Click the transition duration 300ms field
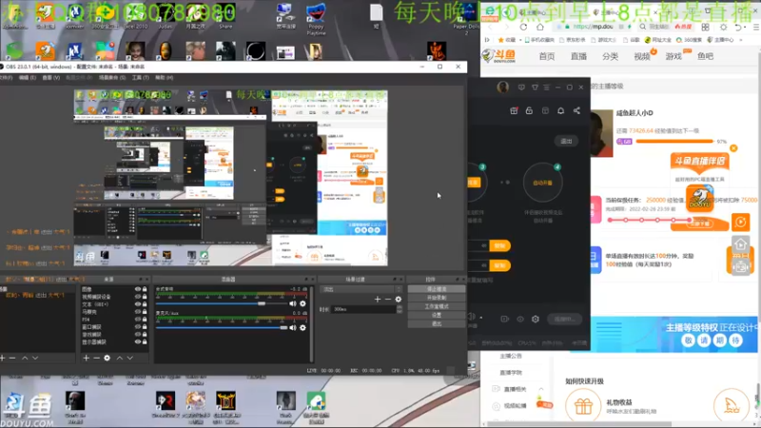761x428 pixels. pos(364,309)
